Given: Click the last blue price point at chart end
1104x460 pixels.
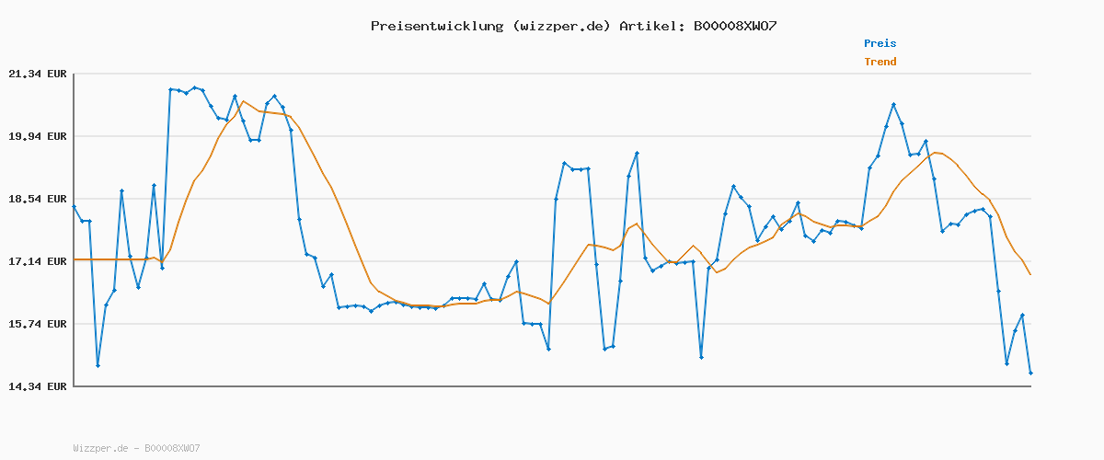Looking at the screenshot, I should pyautogui.click(x=1030, y=373).
